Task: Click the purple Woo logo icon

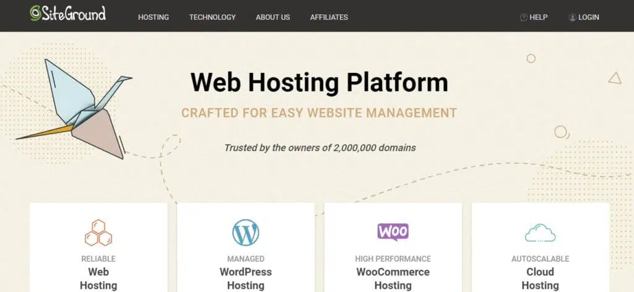Action: 393,232
